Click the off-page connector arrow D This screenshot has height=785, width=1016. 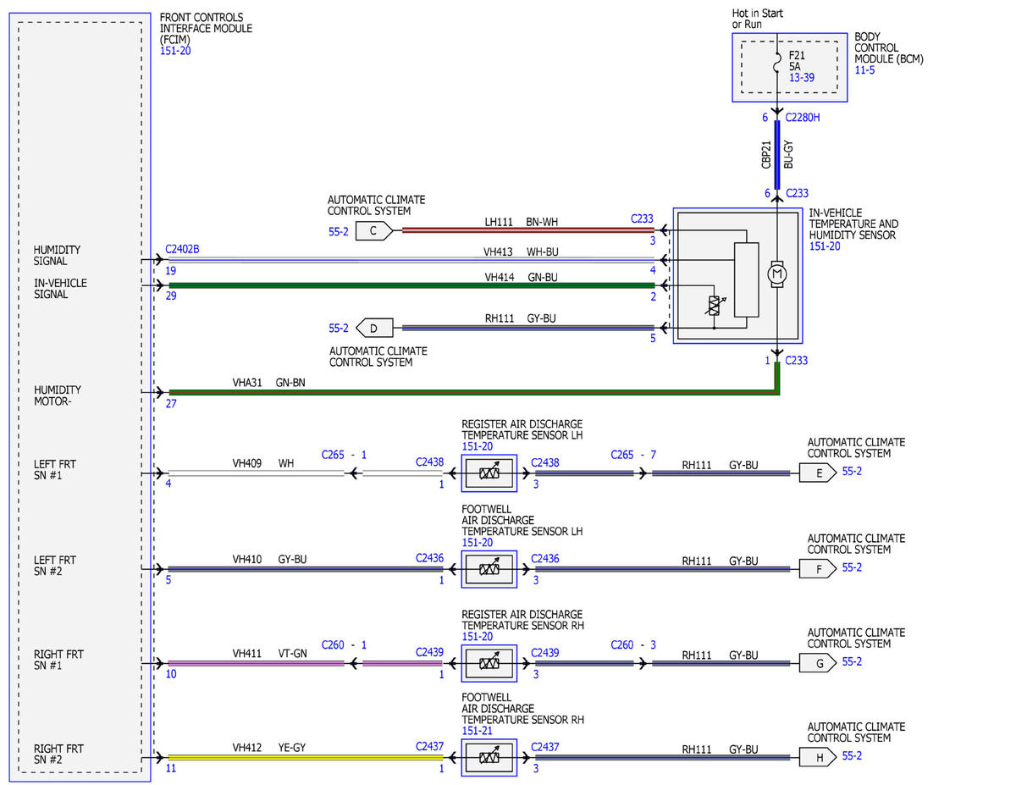373,327
